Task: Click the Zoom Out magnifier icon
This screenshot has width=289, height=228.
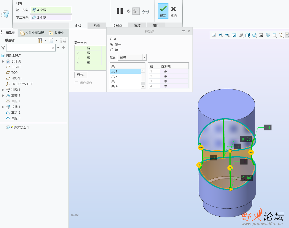Action: tap(227, 35)
